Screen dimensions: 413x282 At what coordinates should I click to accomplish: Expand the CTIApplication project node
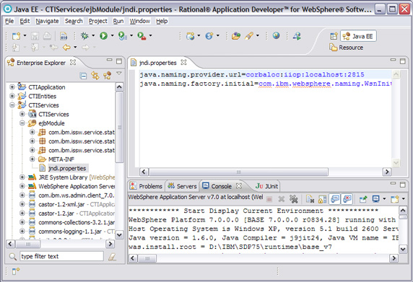pyautogui.click(x=12, y=87)
